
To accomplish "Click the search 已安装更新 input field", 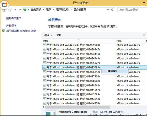I will point(132,10).
